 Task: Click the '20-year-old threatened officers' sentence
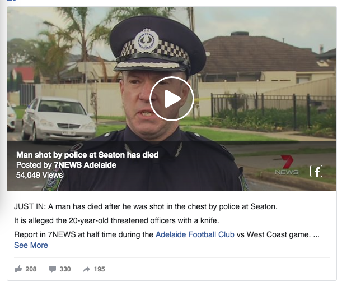[116, 220]
